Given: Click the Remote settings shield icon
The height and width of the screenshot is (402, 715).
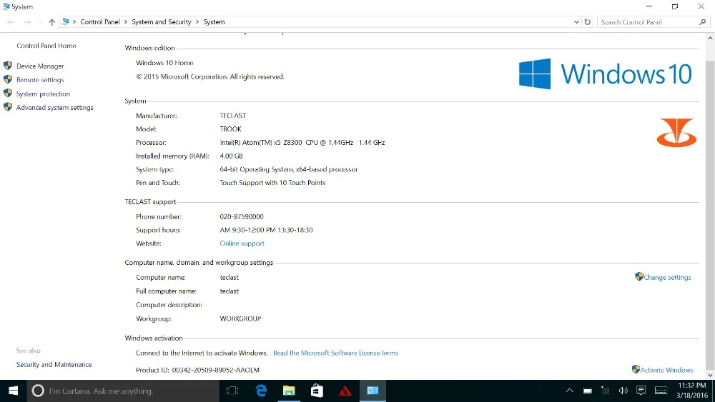Looking at the screenshot, I should click(8, 79).
